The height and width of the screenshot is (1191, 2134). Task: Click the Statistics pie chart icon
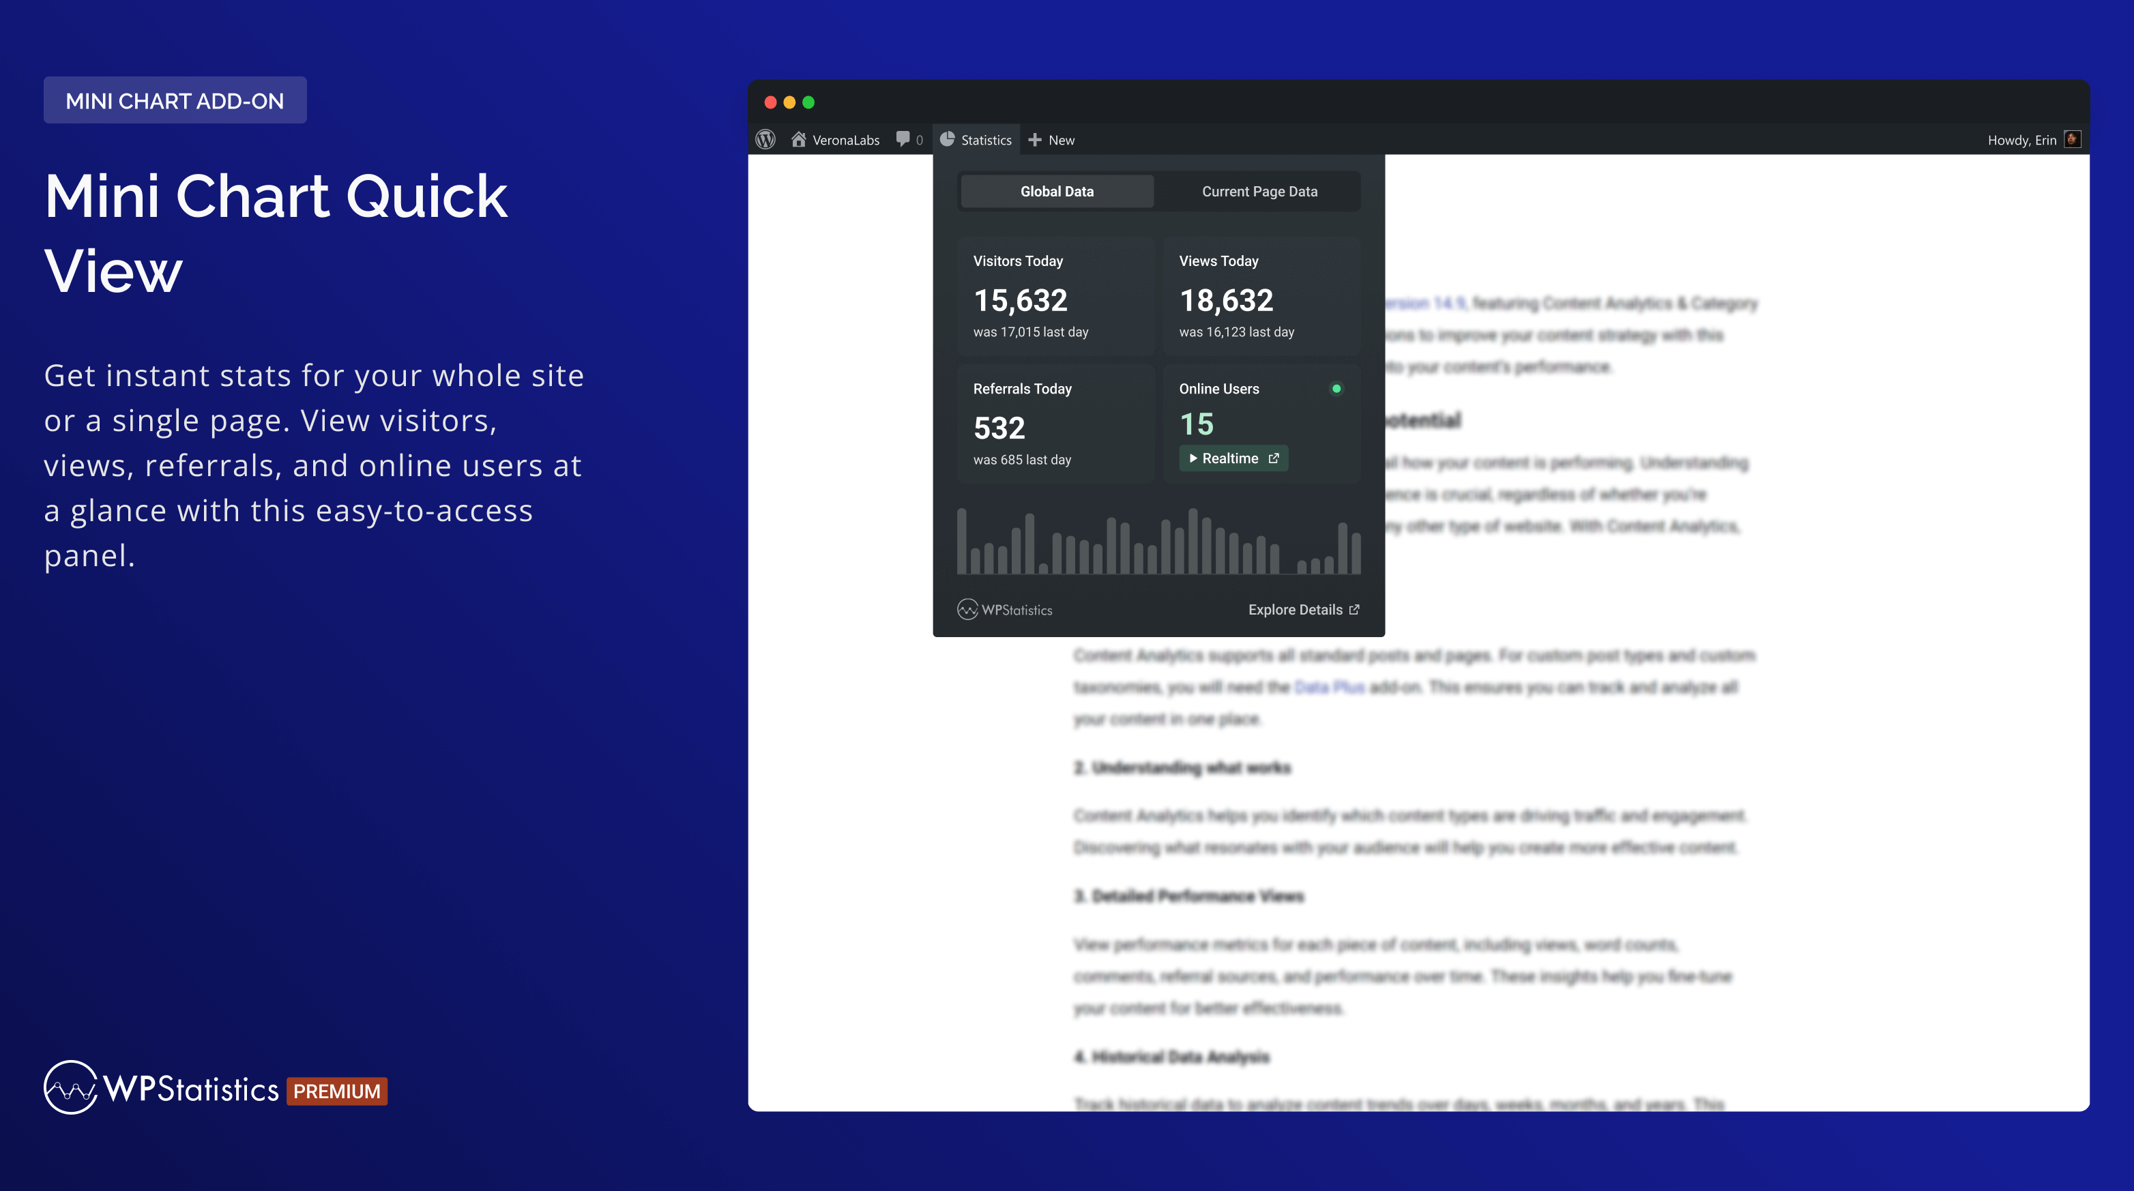[947, 139]
